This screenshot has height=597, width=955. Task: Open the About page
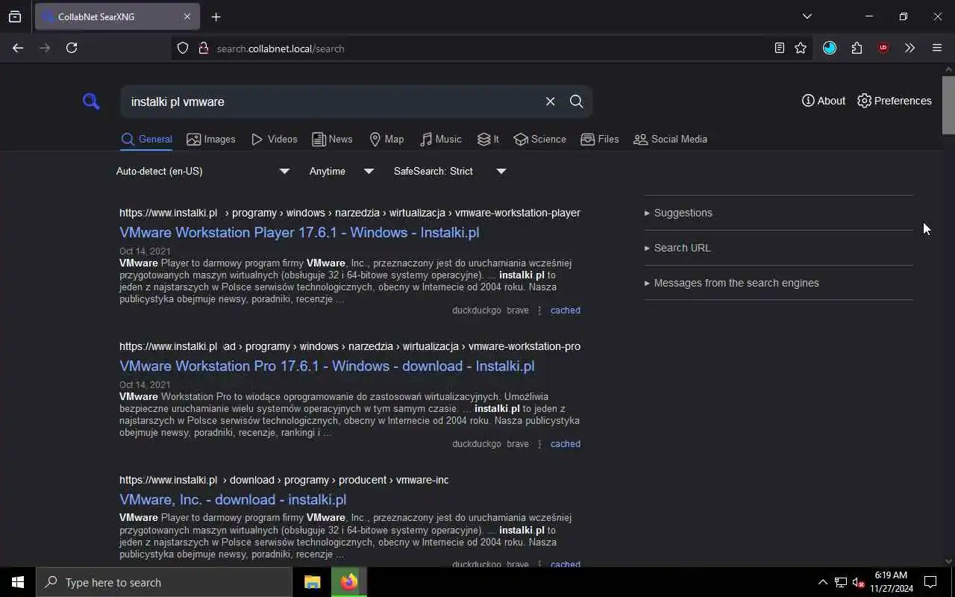tap(824, 101)
